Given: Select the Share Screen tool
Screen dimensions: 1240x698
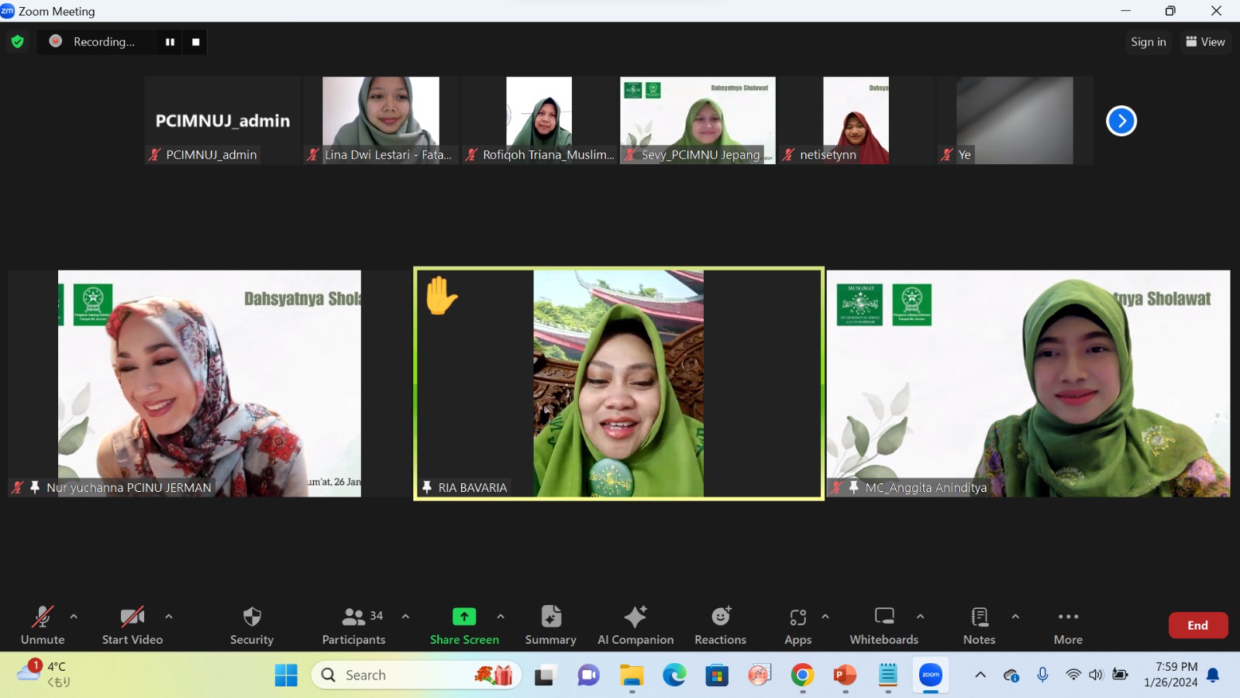Looking at the screenshot, I should pos(463,624).
